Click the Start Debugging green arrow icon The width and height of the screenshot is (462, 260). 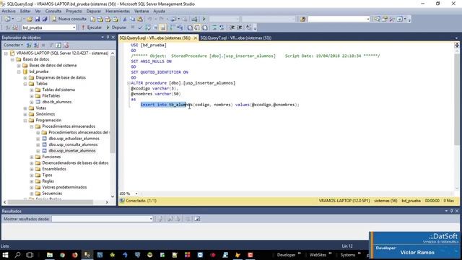coord(204,19)
